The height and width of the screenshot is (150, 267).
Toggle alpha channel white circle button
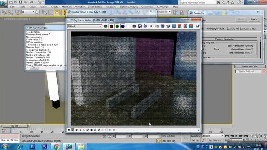click(x=128, y=26)
